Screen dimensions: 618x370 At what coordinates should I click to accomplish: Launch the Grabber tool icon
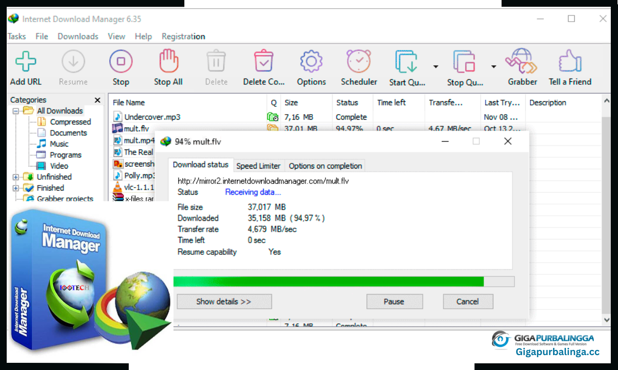click(x=522, y=62)
